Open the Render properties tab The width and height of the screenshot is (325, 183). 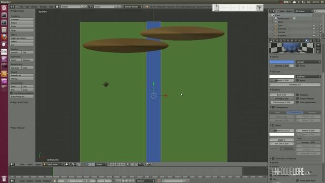tap(277, 41)
